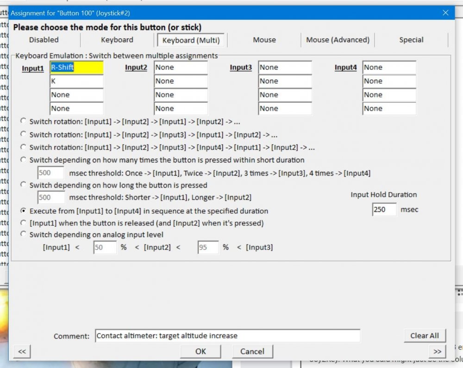Click the highlighted R-Shift Input1 field
The height and width of the screenshot is (368, 463).
(77, 68)
